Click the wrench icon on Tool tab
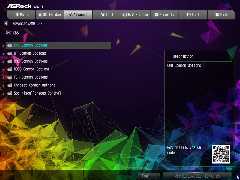The image size is (240, 180). click(103, 15)
